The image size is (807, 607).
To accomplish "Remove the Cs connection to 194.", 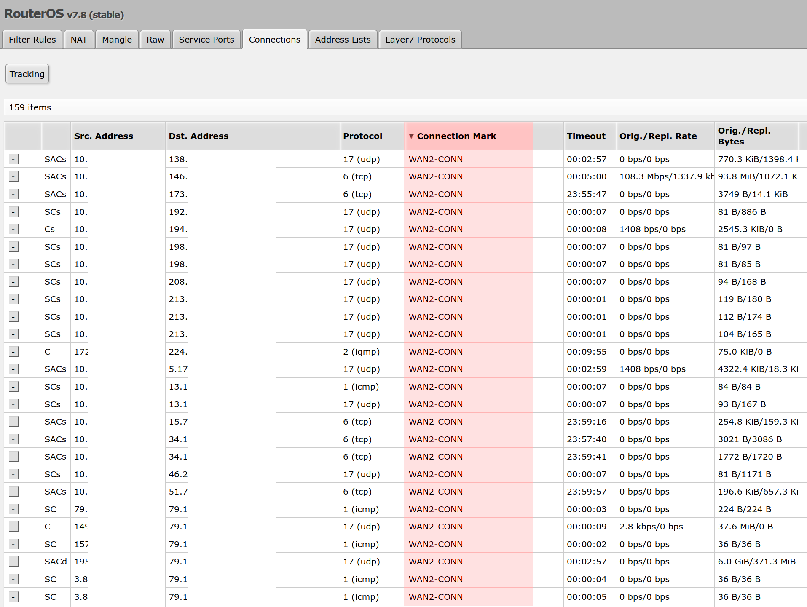I will 13,229.
